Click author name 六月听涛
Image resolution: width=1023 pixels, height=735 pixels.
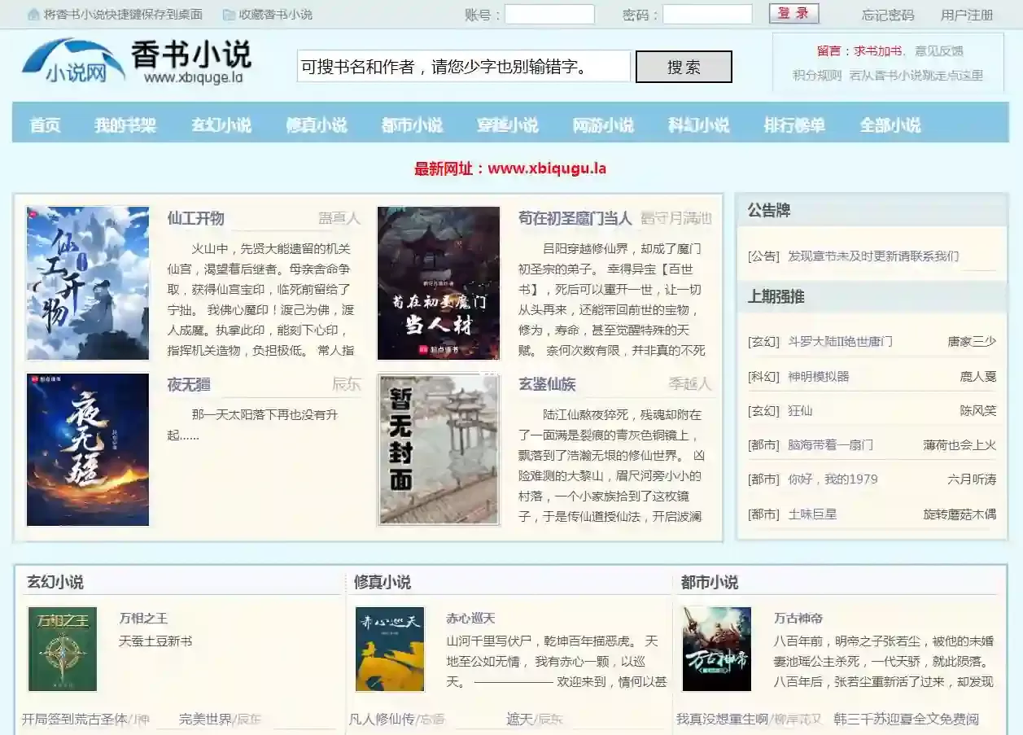point(972,479)
